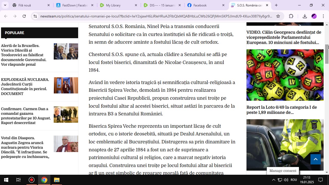Switch the ROU input language
This screenshot has width=329, height=185.
point(294,180)
